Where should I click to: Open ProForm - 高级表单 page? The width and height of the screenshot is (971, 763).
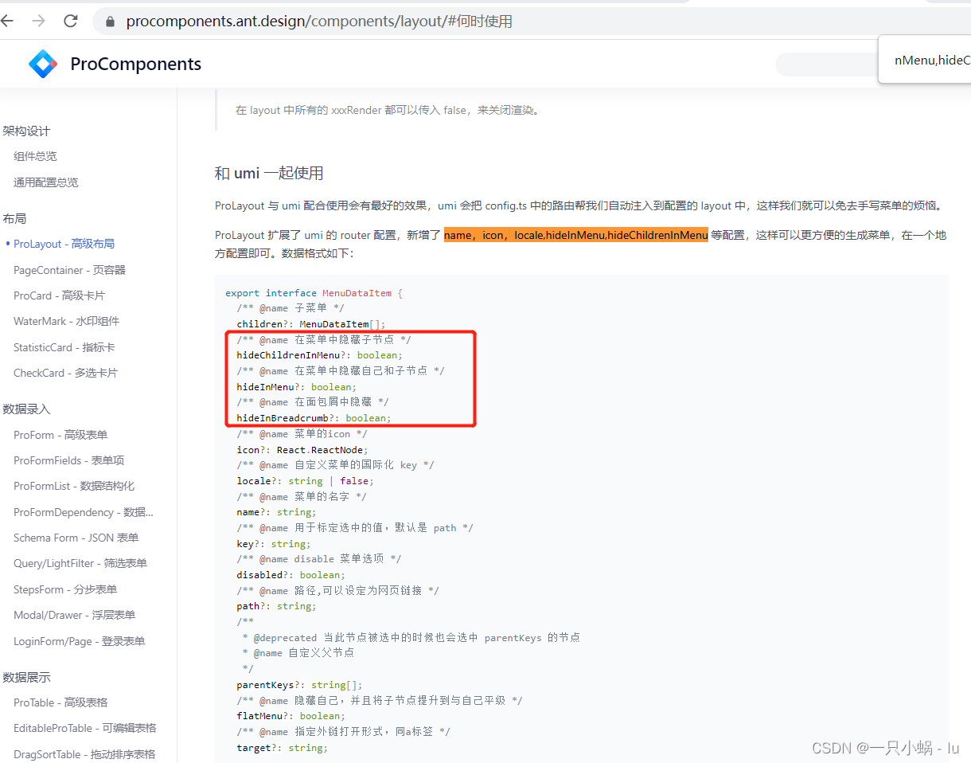[60, 435]
